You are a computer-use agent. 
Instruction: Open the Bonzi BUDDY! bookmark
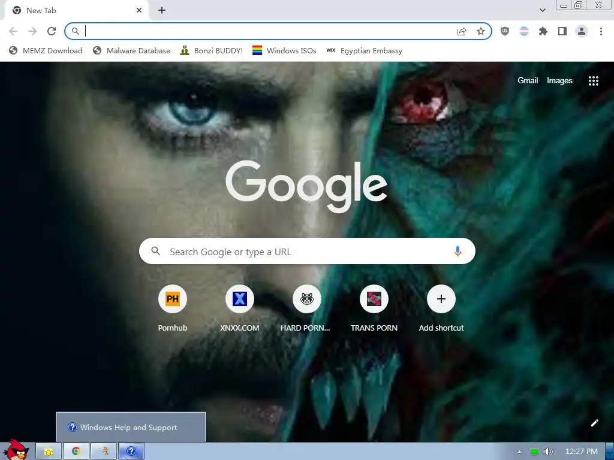tap(212, 51)
